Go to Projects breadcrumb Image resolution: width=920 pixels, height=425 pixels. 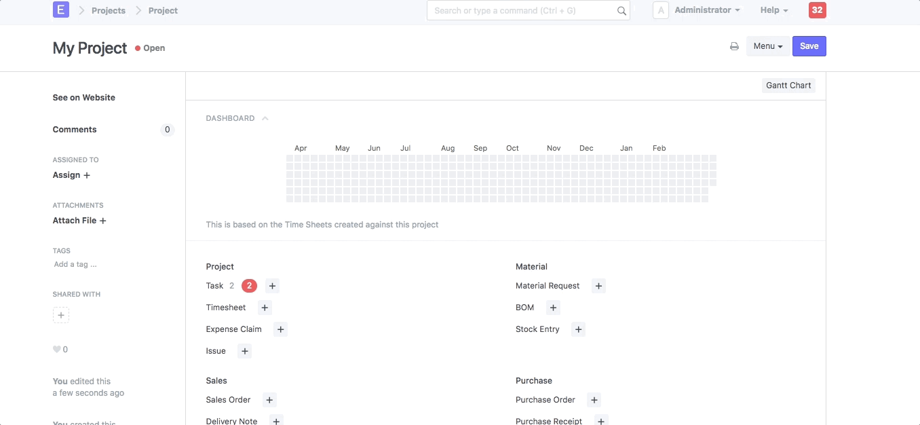(x=109, y=10)
